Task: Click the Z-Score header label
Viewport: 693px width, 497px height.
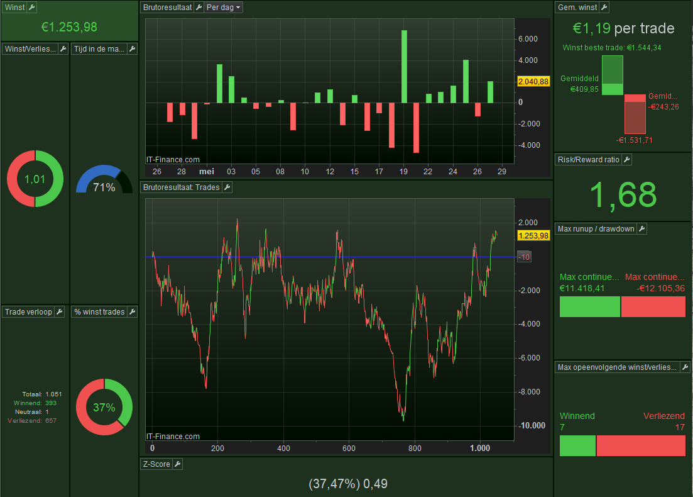Action: (x=156, y=464)
